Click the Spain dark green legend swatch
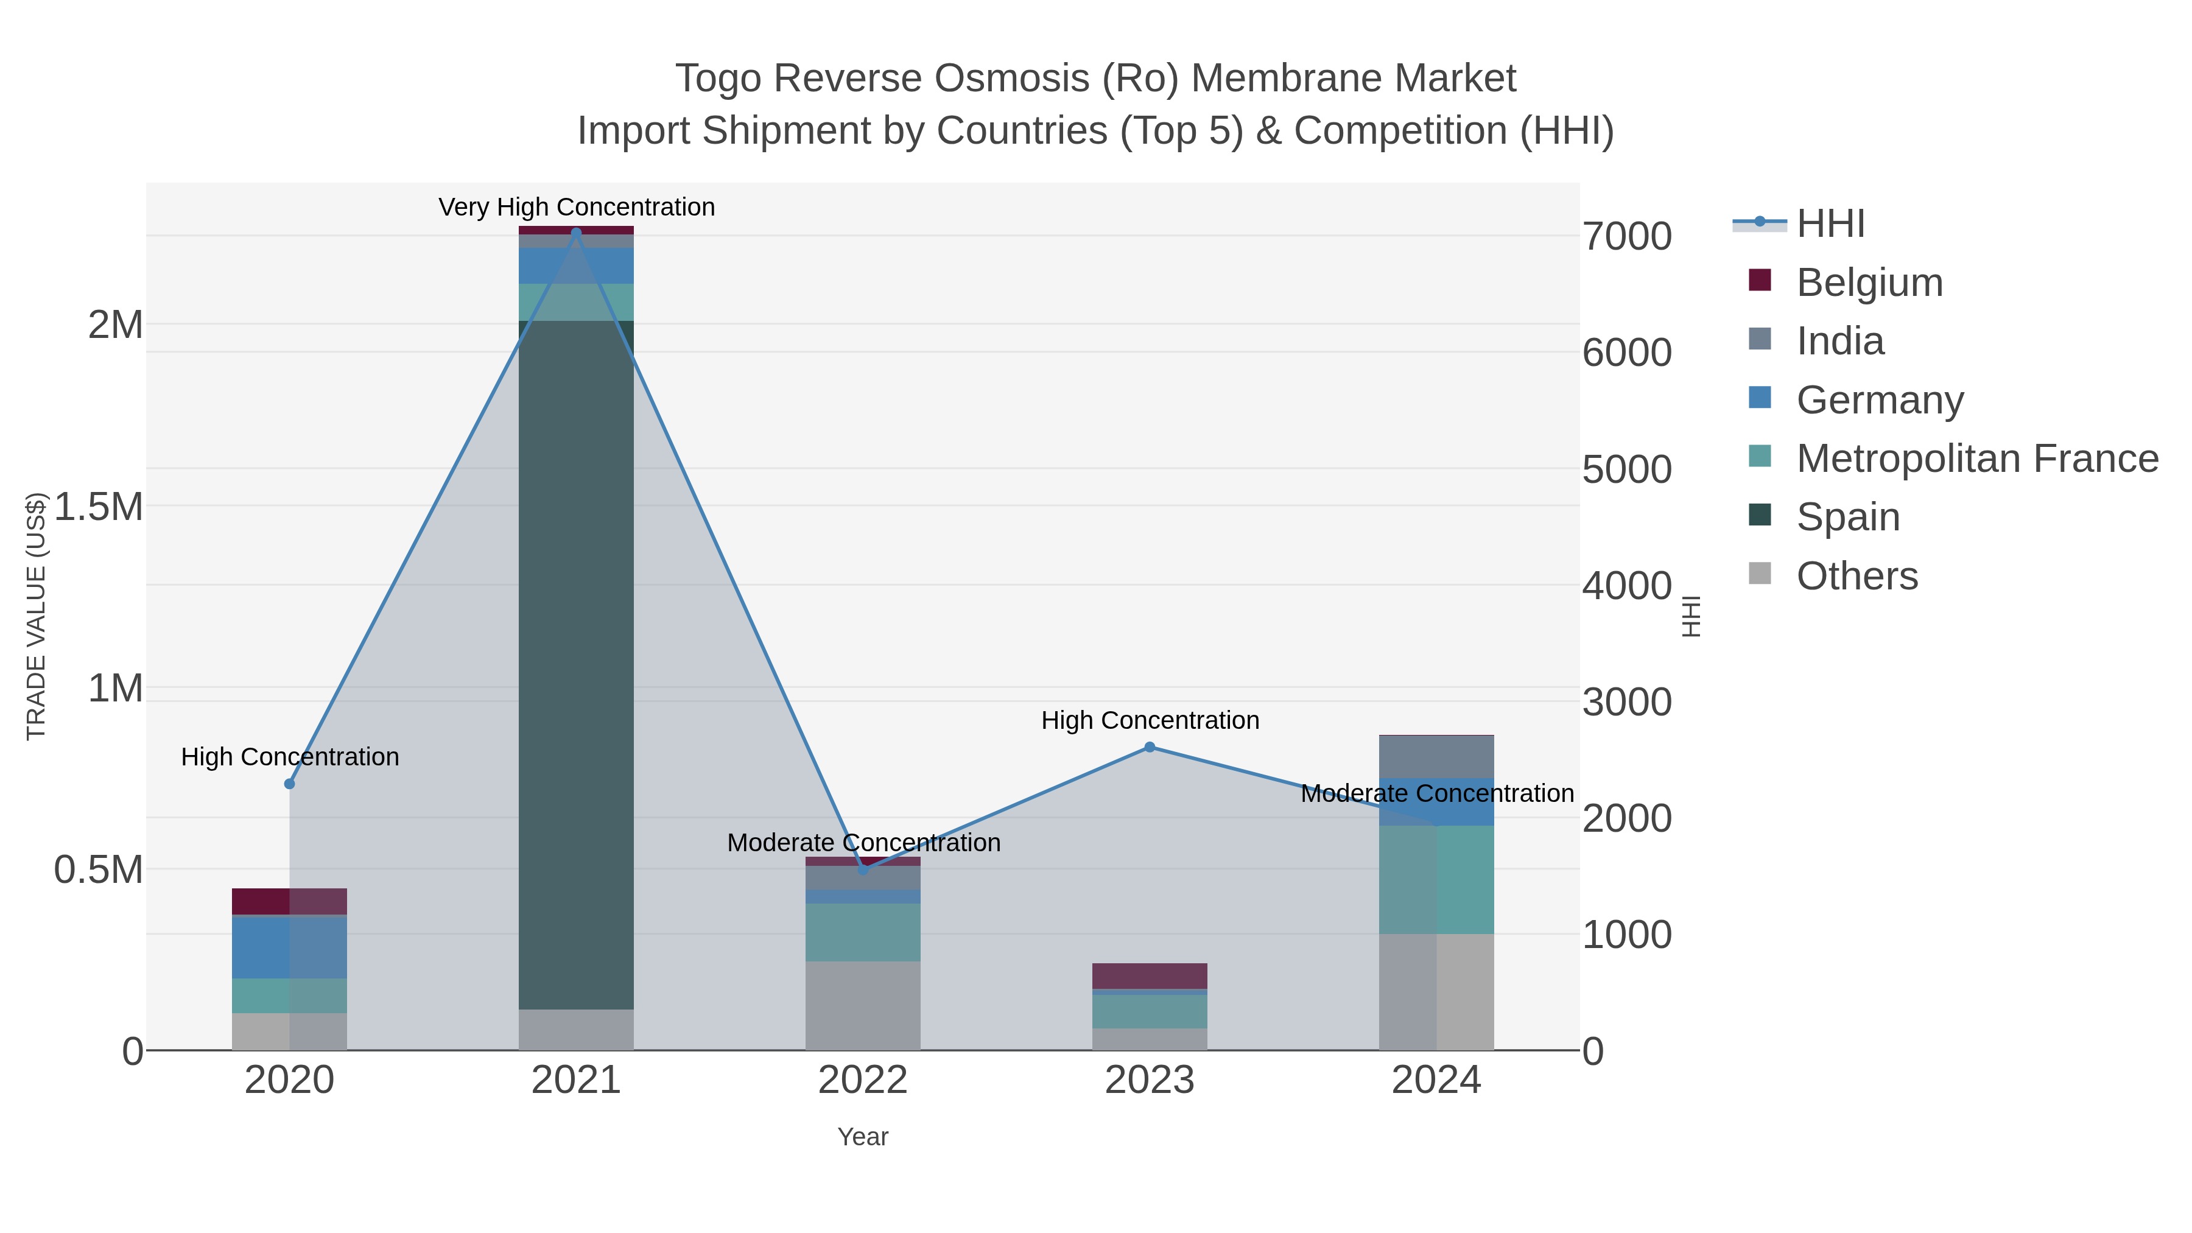Viewport: 2192px width, 1233px height. 1760,515
